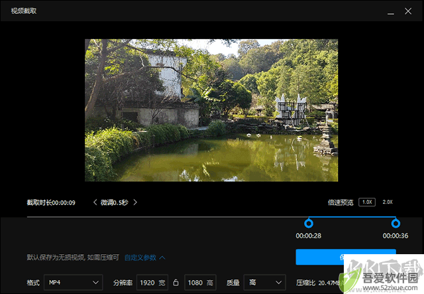Open the quality 高 dropdown
Screen dimensions: 424x294
tap(265, 282)
